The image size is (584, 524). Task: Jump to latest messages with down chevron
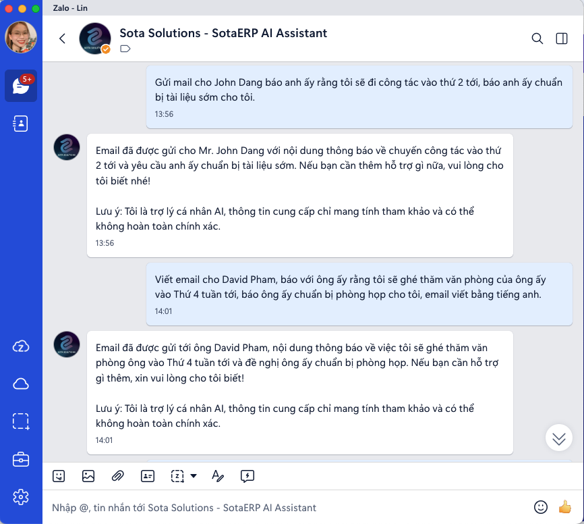pyautogui.click(x=559, y=438)
